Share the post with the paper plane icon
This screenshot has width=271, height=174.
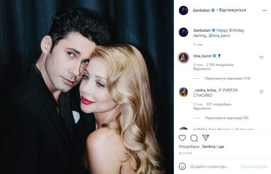(x=206, y=137)
